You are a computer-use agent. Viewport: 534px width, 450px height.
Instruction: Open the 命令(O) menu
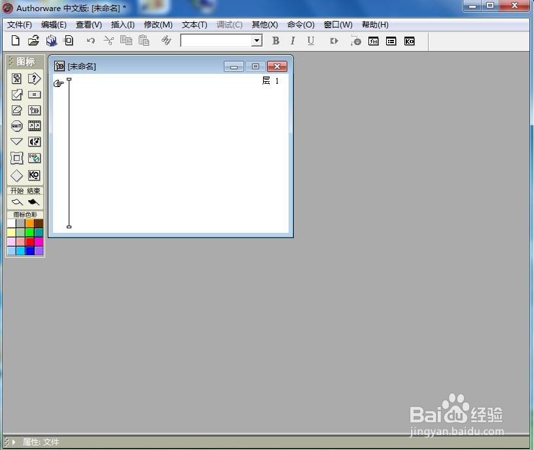pyautogui.click(x=301, y=25)
